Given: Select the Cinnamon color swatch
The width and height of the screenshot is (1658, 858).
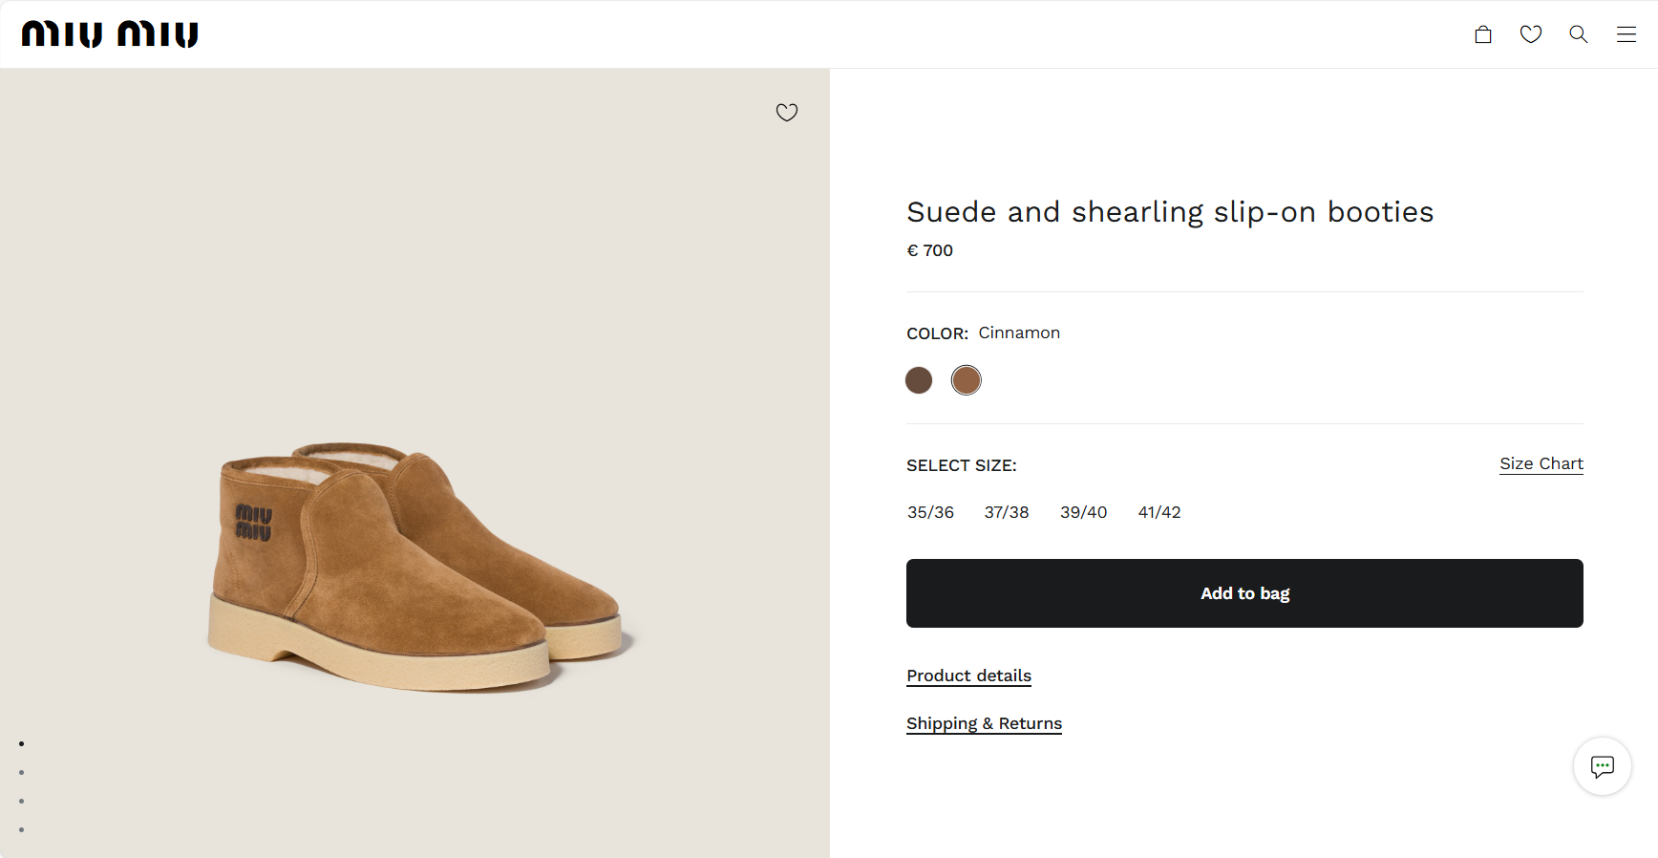Looking at the screenshot, I should (966, 380).
